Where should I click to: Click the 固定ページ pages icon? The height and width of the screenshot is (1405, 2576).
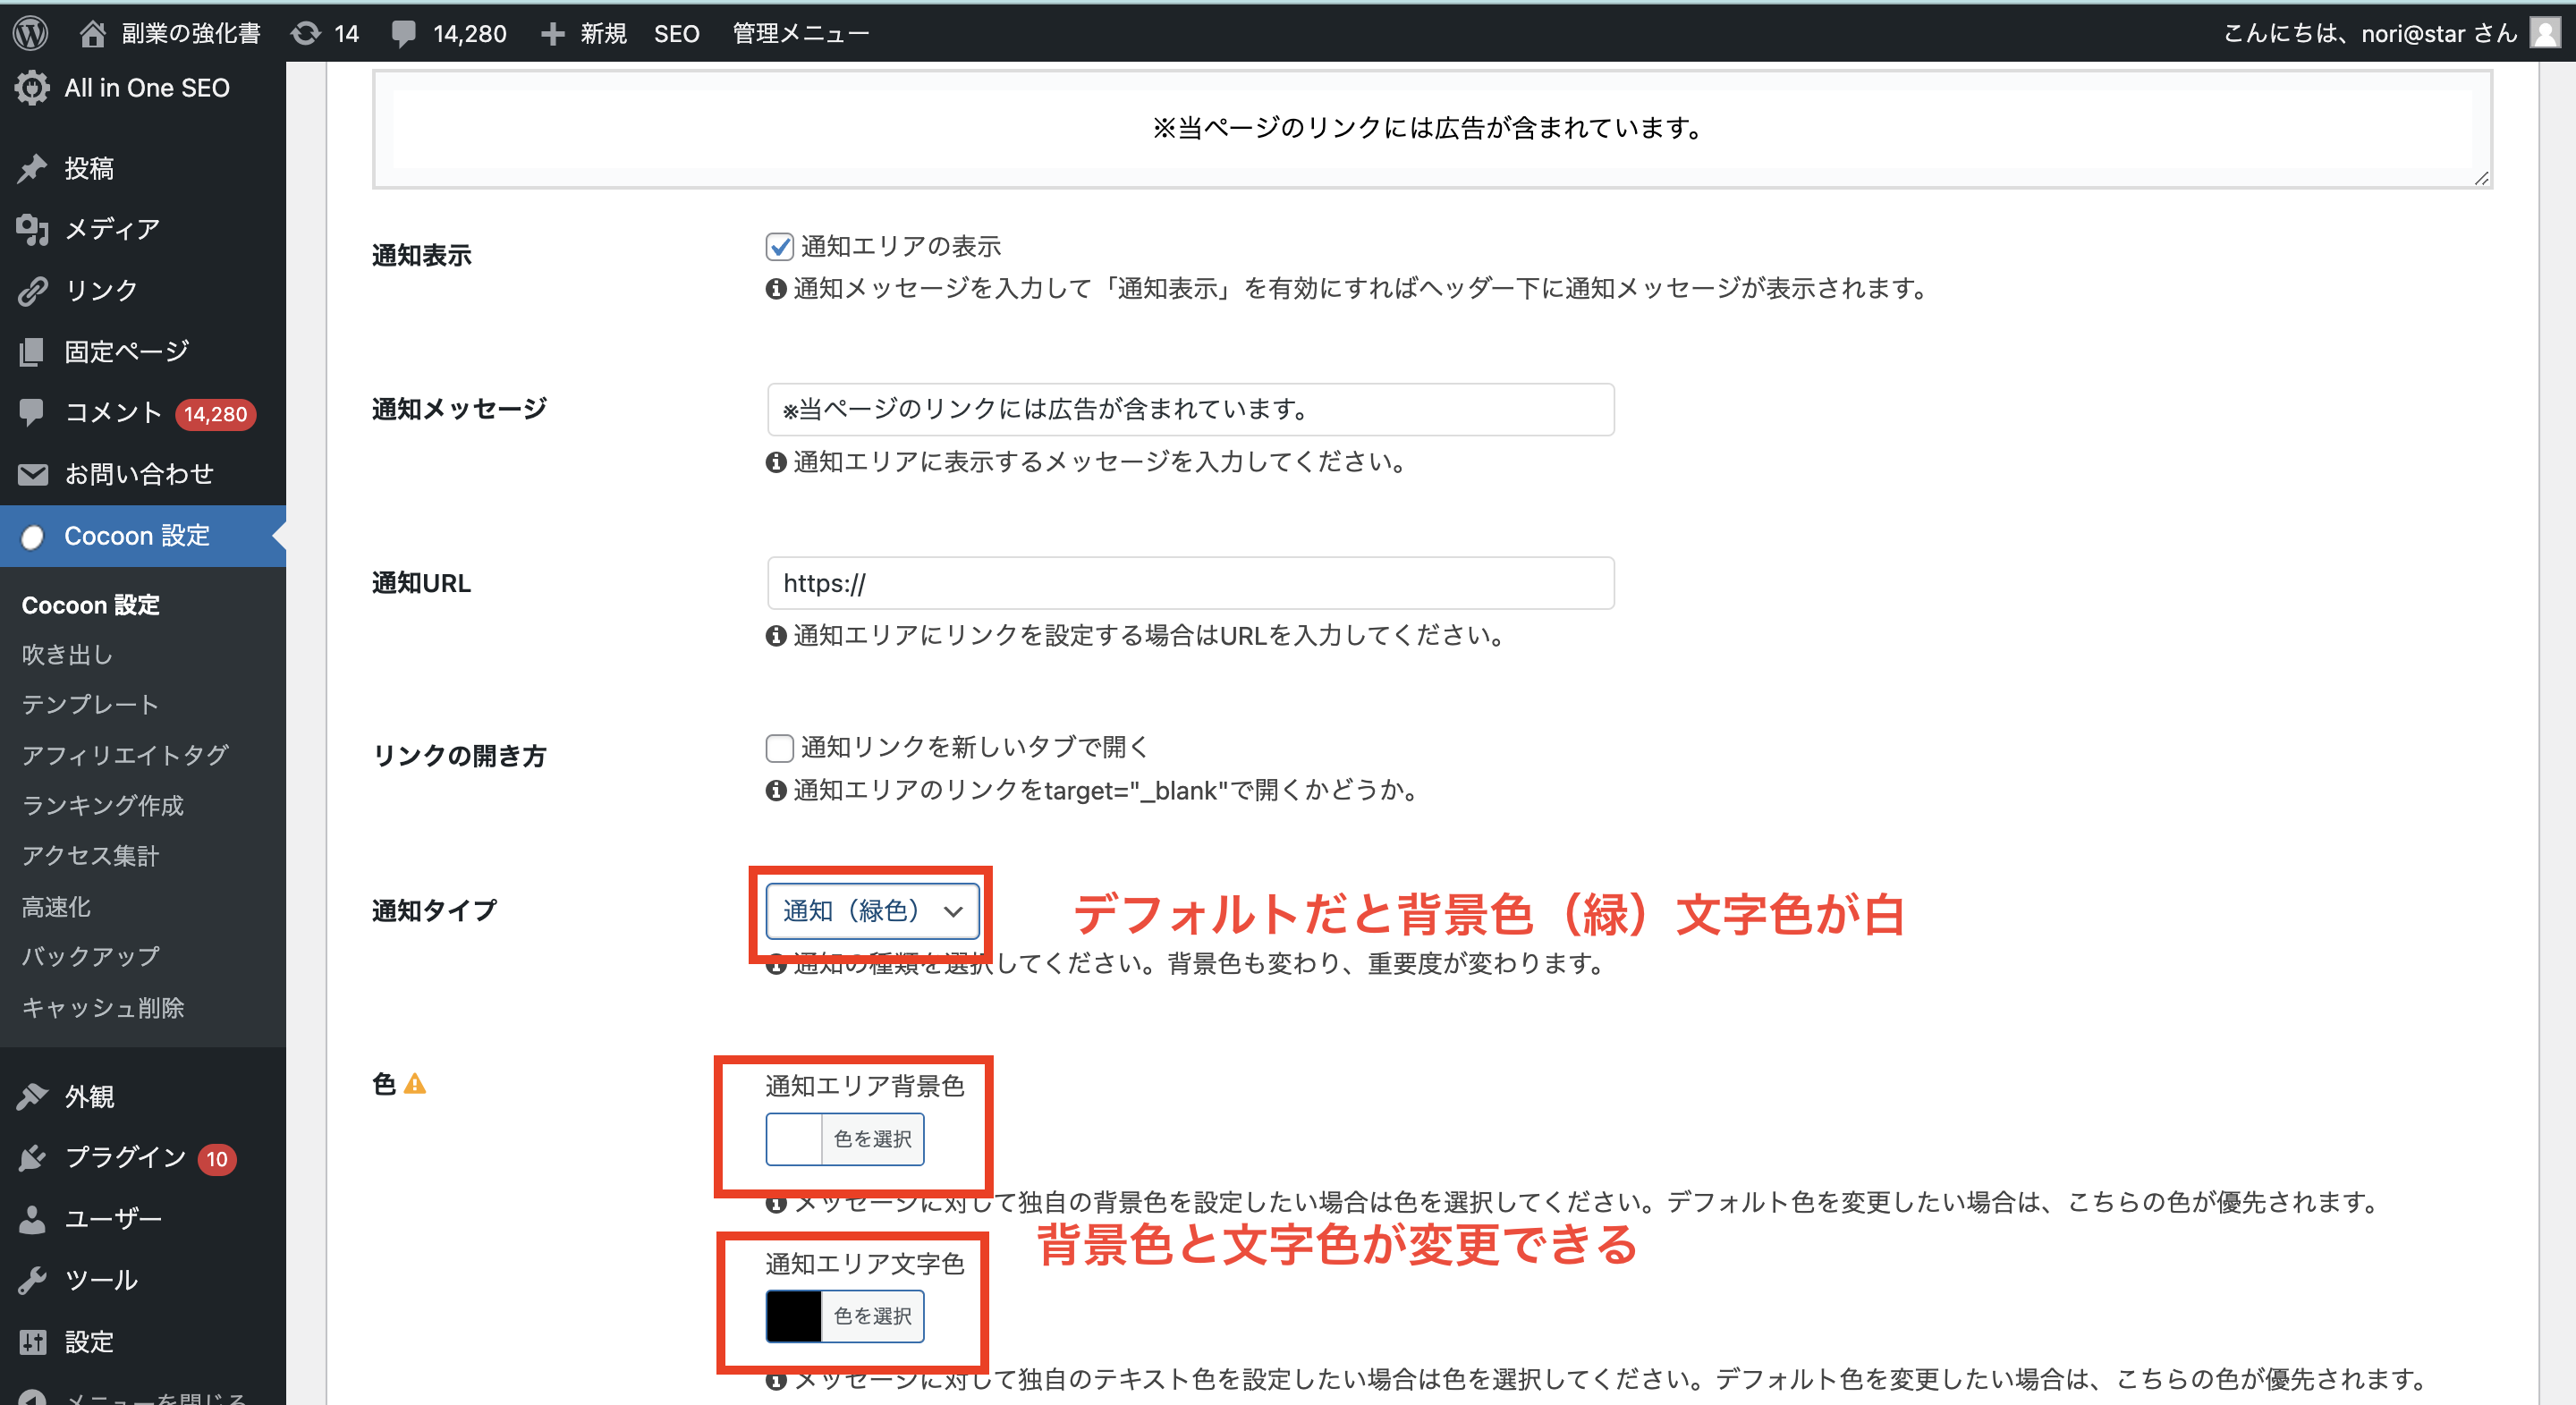(32, 351)
